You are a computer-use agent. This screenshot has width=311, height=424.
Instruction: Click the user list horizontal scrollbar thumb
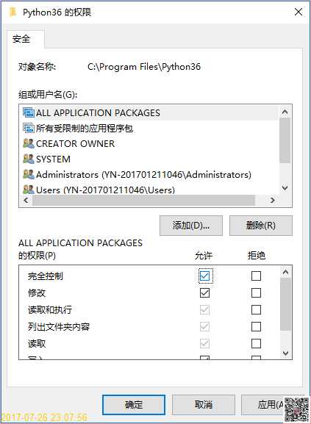tap(143, 201)
